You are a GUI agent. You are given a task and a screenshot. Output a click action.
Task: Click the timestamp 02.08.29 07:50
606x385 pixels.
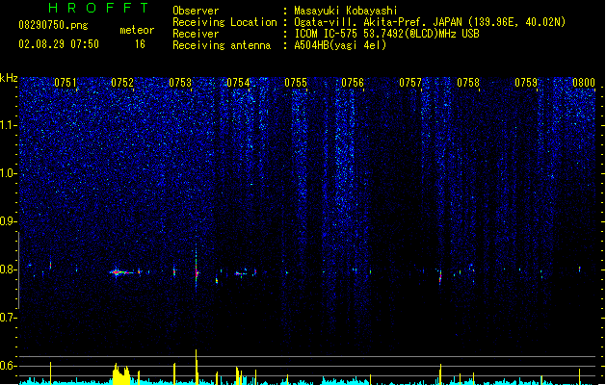[x=59, y=44]
